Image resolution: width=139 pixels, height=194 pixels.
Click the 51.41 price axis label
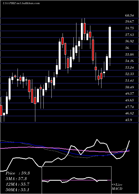click(x=130, y=81)
